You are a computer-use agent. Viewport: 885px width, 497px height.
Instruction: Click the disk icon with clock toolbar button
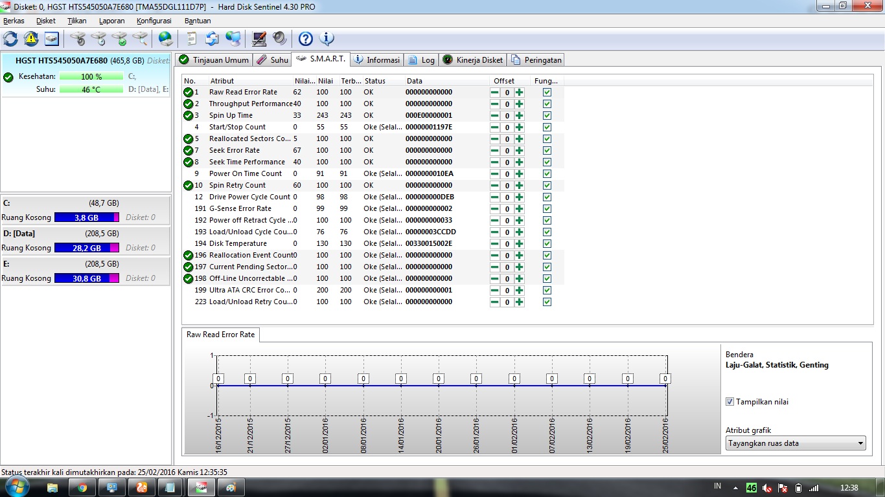click(98, 39)
